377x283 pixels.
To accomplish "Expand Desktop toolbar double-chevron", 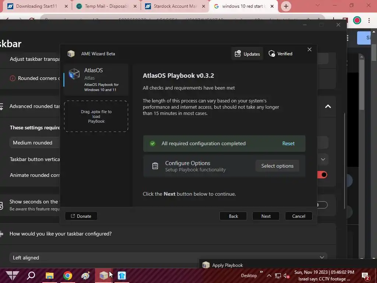I will [x=261, y=272].
